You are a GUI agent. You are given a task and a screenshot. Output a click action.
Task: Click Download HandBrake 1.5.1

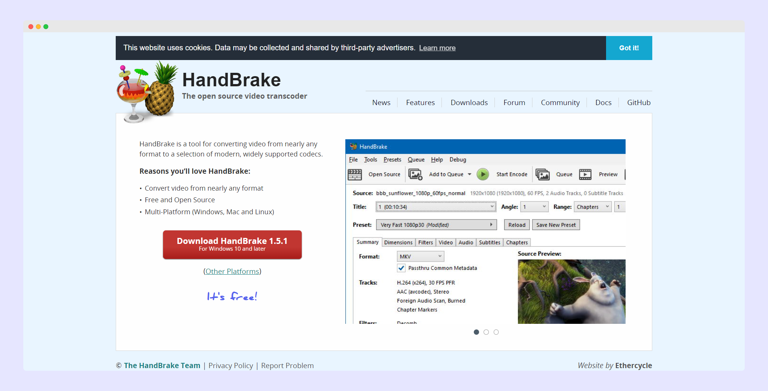[x=232, y=245]
